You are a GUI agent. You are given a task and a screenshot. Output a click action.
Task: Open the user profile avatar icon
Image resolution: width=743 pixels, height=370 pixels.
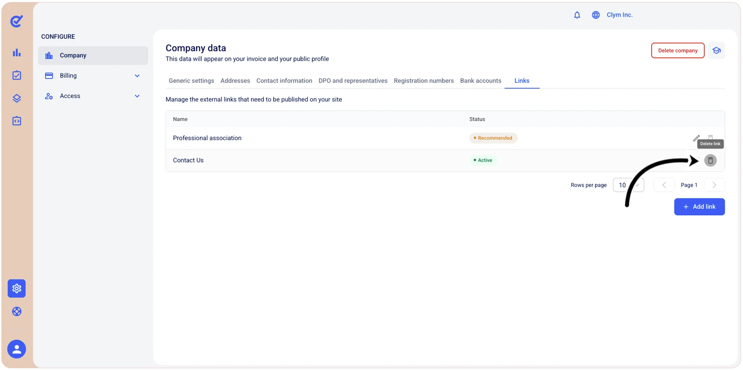tap(17, 349)
